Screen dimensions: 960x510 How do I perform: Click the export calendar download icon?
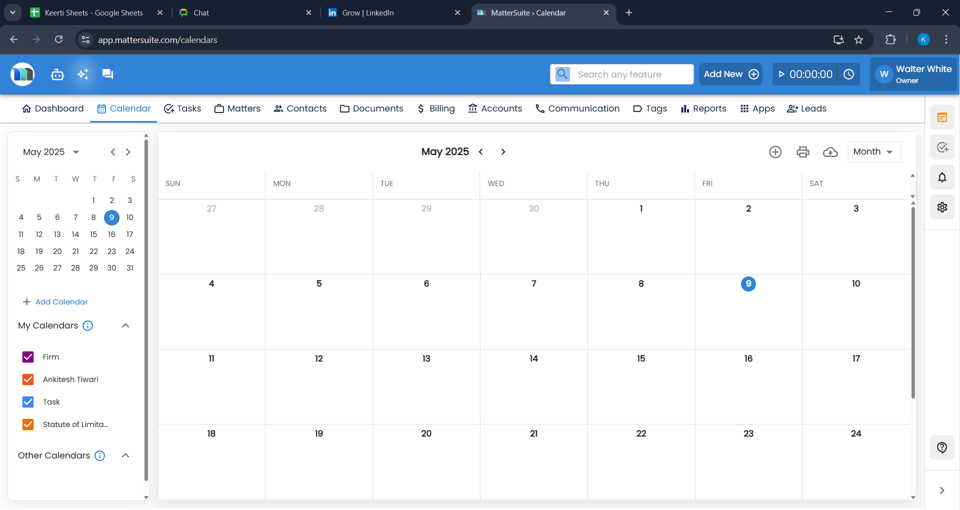[x=830, y=152]
